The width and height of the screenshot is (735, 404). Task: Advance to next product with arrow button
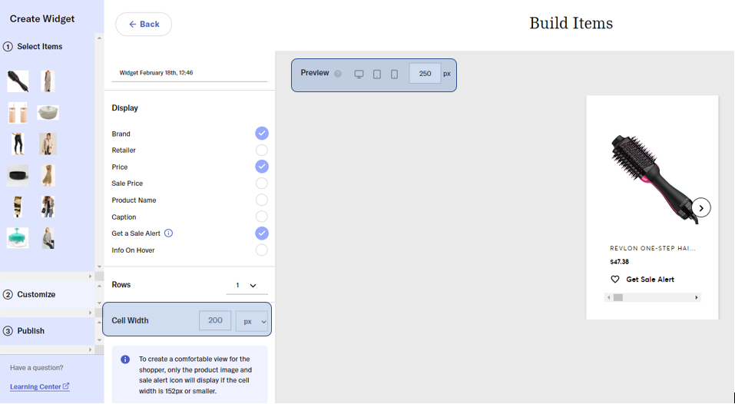pos(700,208)
